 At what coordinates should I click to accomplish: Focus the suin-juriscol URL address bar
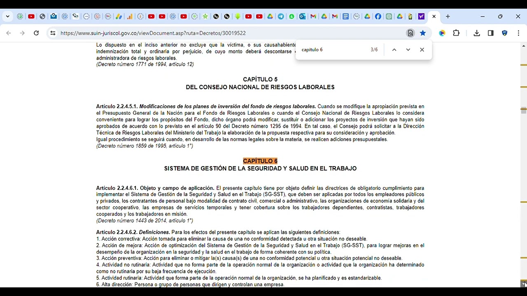tap(153, 33)
